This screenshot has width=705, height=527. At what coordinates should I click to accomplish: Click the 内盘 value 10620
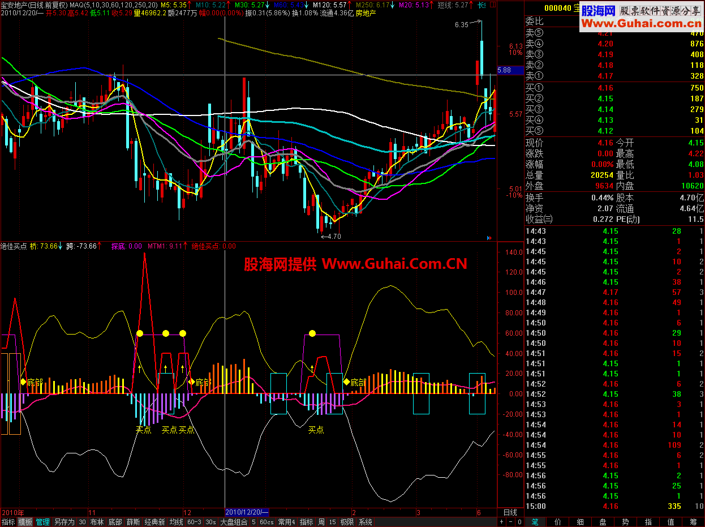click(x=692, y=186)
